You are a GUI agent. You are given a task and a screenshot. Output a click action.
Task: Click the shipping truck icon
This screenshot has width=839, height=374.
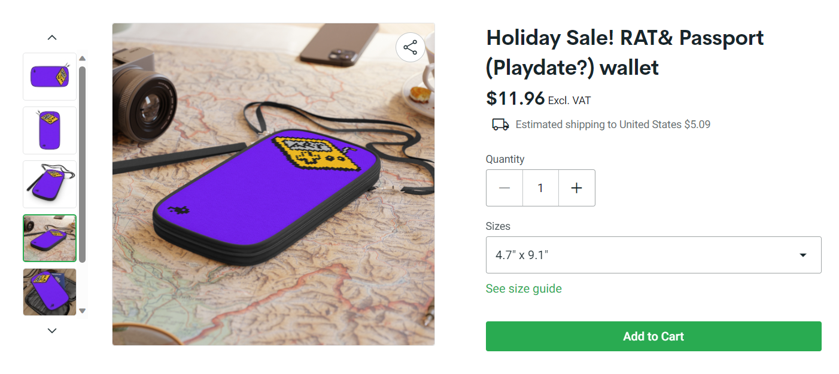[500, 124]
